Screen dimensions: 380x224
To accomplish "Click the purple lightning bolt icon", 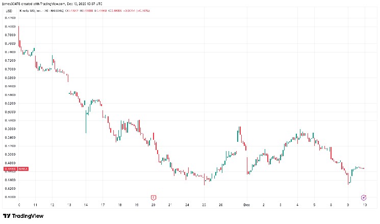I will pos(364,197).
